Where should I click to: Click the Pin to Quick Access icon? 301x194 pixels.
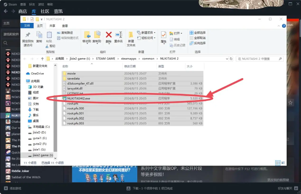pos(28,36)
